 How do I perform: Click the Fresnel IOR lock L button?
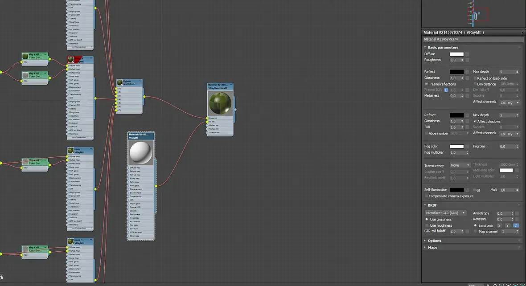446,90
